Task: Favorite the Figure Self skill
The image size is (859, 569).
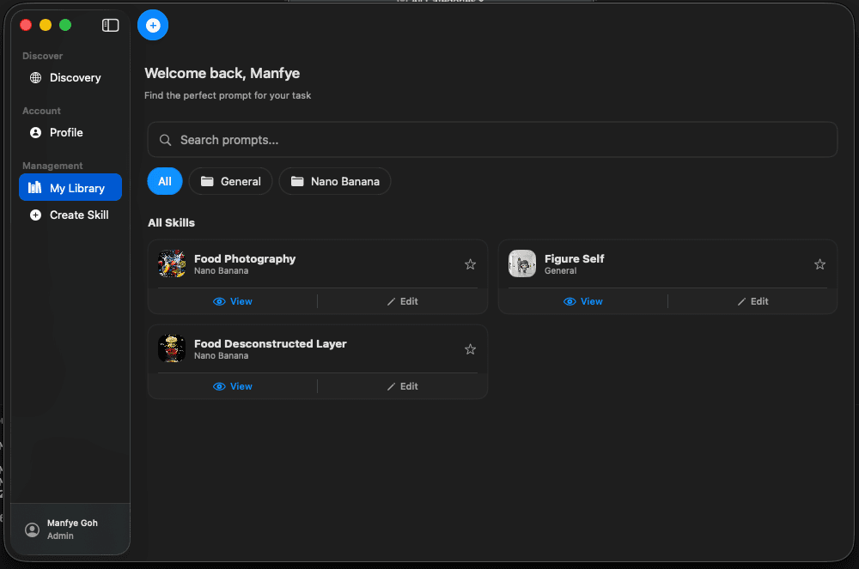Action: click(819, 264)
